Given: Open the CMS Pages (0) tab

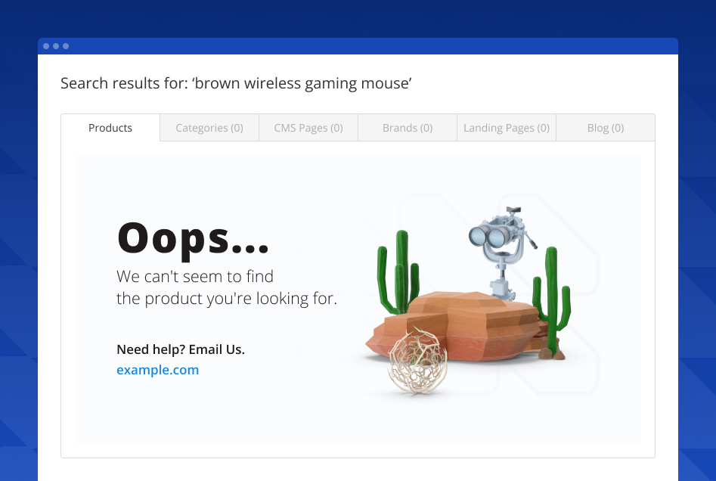Looking at the screenshot, I should [308, 128].
